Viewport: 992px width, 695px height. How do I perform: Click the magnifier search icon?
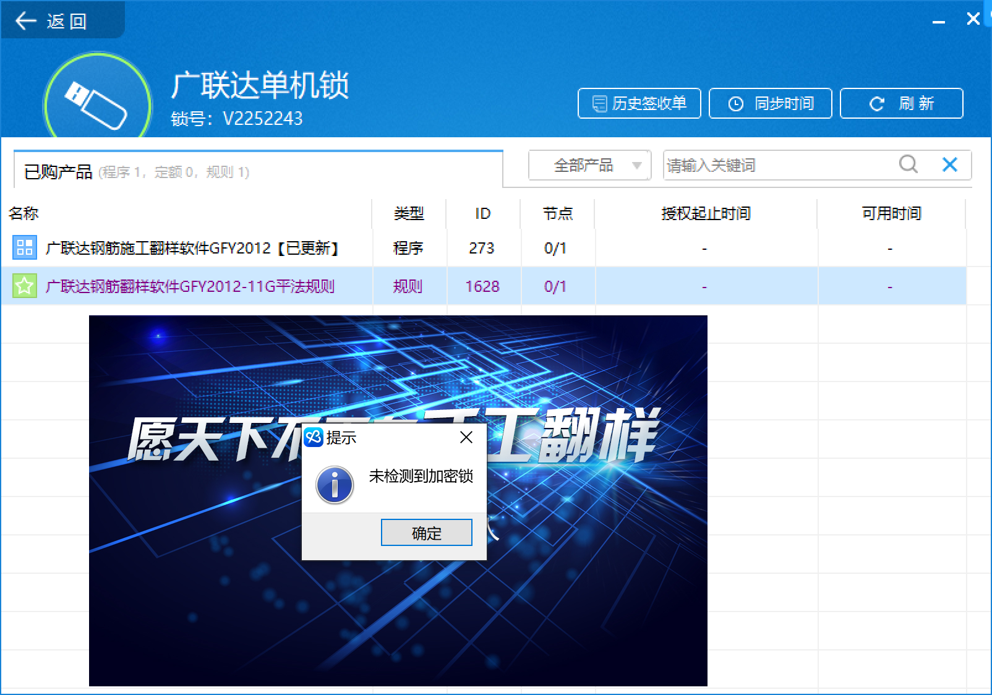[909, 164]
